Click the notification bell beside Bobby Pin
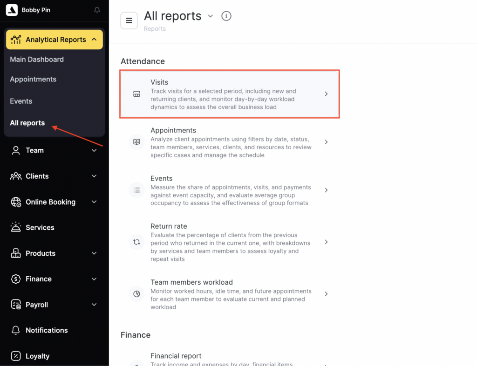 tap(97, 10)
